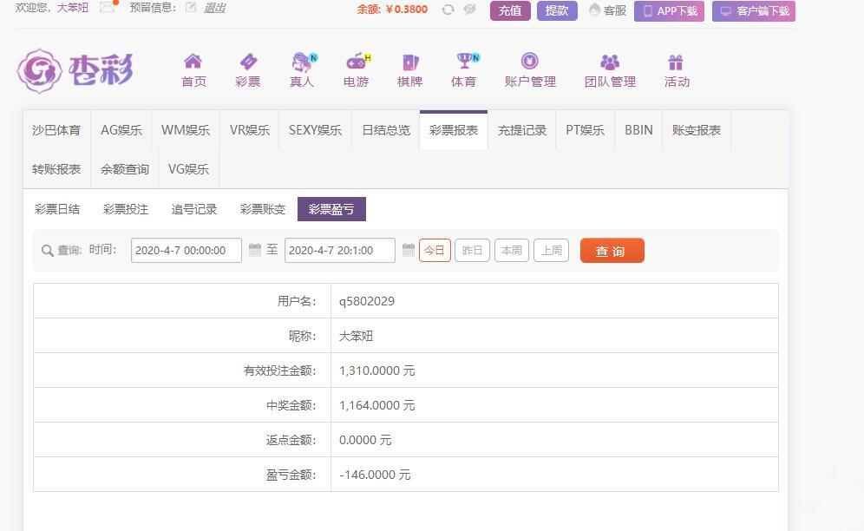
Task: Switch to 充提记录 tab
Action: click(x=522, y=130)
